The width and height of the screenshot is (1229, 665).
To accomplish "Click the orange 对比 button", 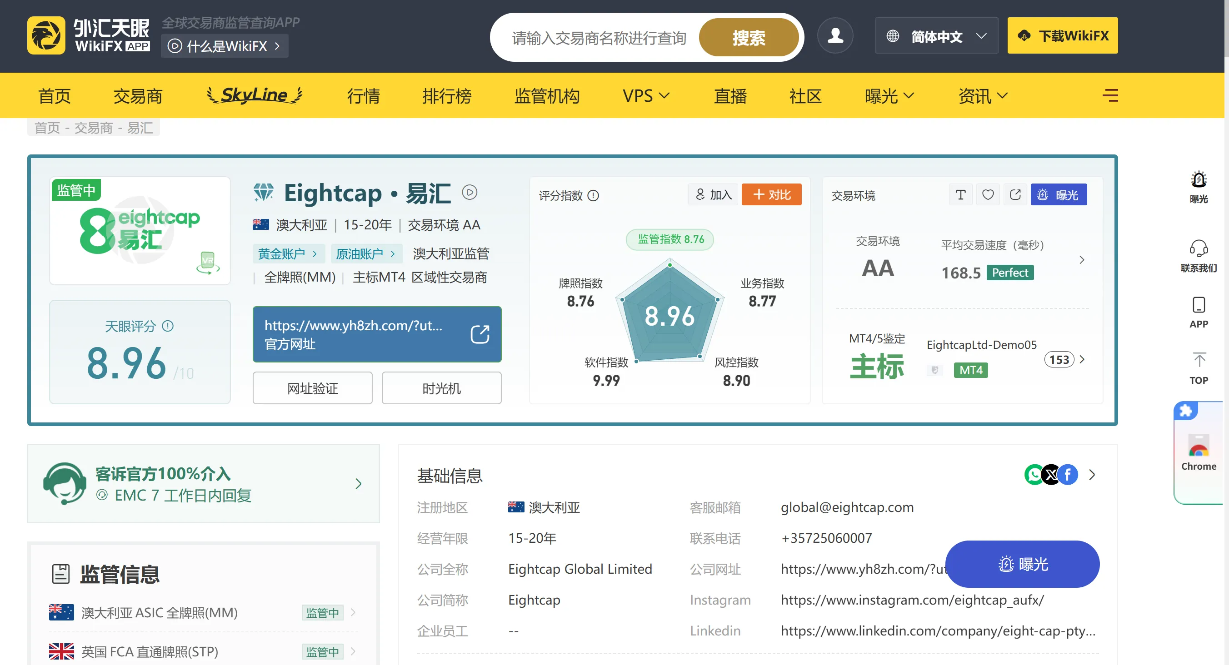I will pyautogui.click(x=771, y=194).
